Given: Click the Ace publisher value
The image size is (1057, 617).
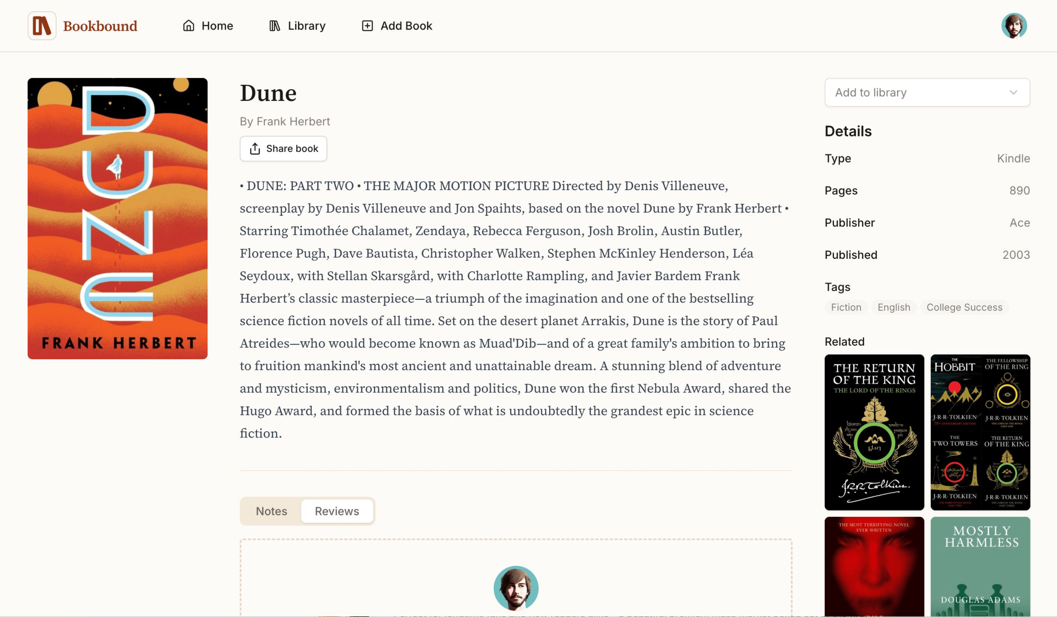Looking at the screenshot, I should click(x=1020, y=223).
